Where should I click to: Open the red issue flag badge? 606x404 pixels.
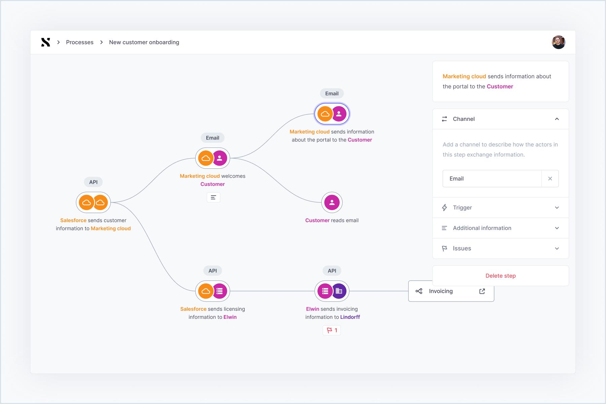[332, 330]
